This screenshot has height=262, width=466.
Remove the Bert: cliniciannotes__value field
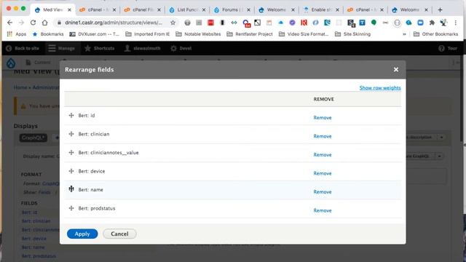(323, 155)
